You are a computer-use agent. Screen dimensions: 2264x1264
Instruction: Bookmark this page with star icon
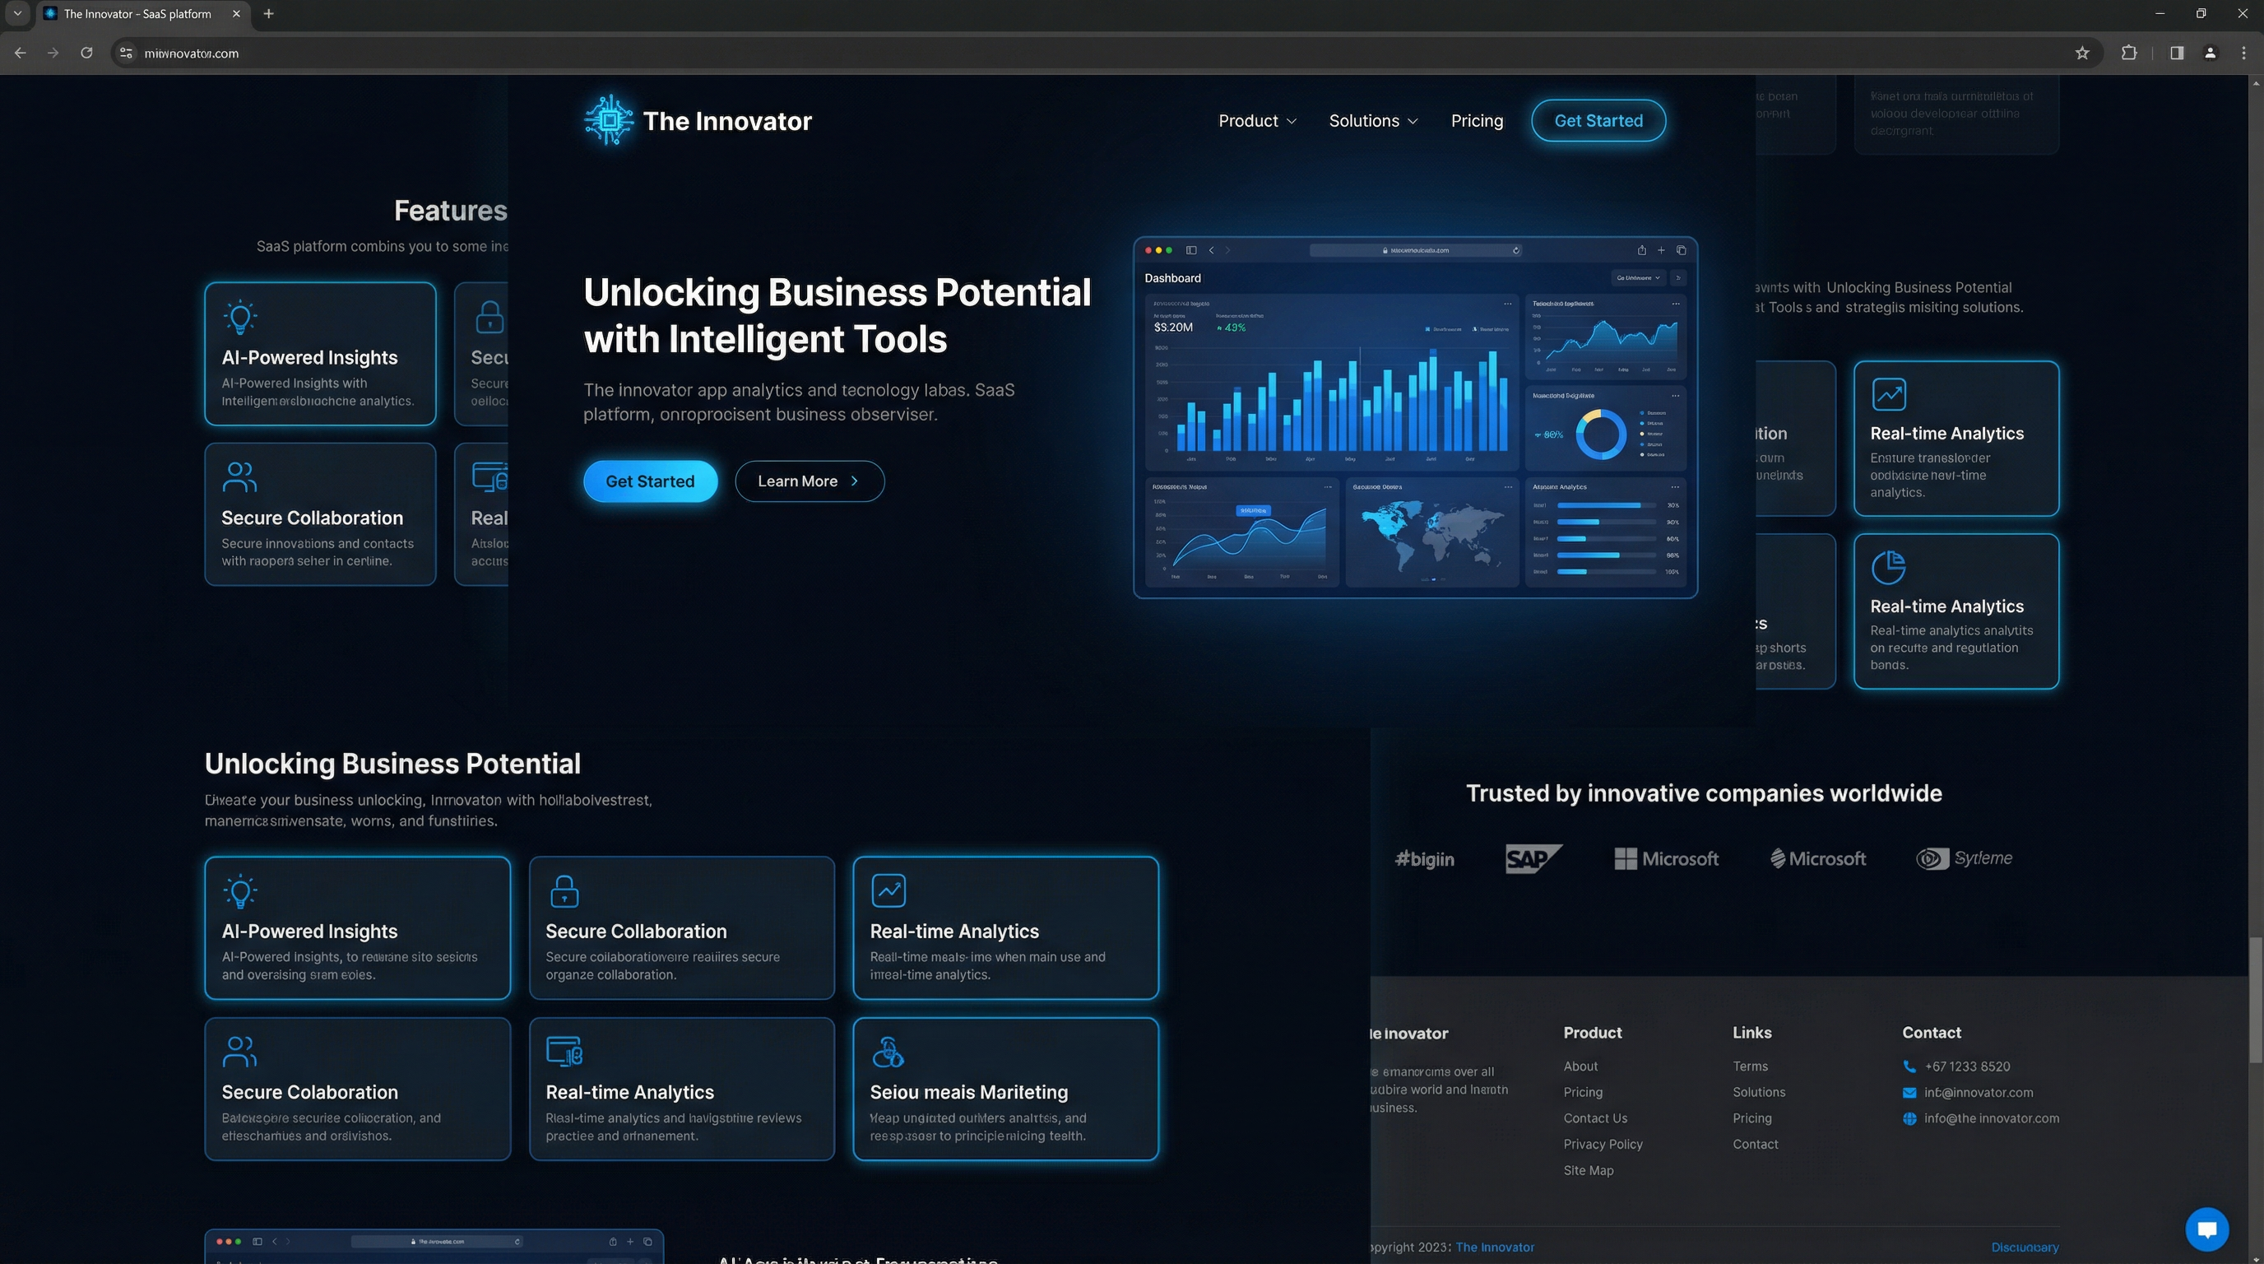(2081, 53)
